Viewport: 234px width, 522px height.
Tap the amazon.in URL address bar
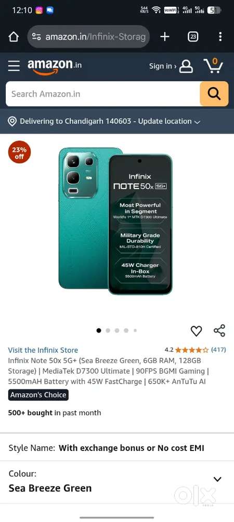(89, 37)
